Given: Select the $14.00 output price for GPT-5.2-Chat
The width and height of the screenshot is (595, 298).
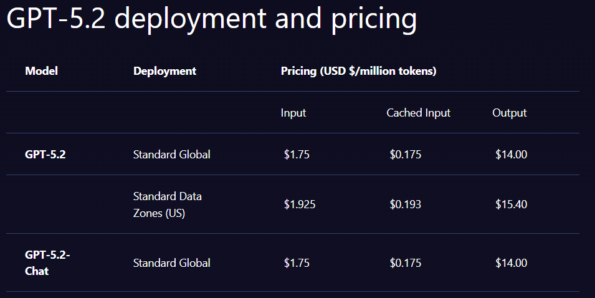Looking at the screenshot, I should 511,263.
